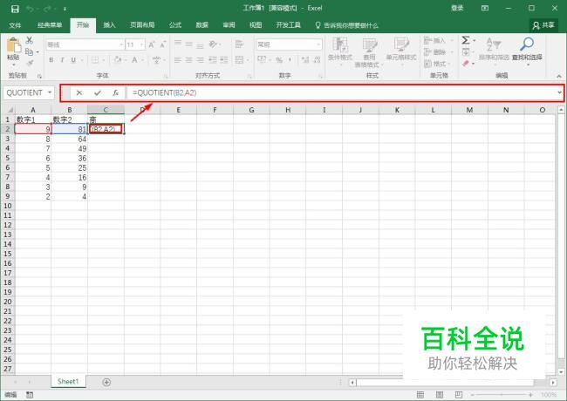Click the Cell Styles icon
The height and width of the screenshot is (401, 567).
[401, 44]
